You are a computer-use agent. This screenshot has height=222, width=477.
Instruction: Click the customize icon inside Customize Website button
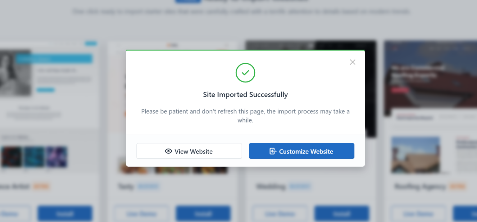(273, 151)
